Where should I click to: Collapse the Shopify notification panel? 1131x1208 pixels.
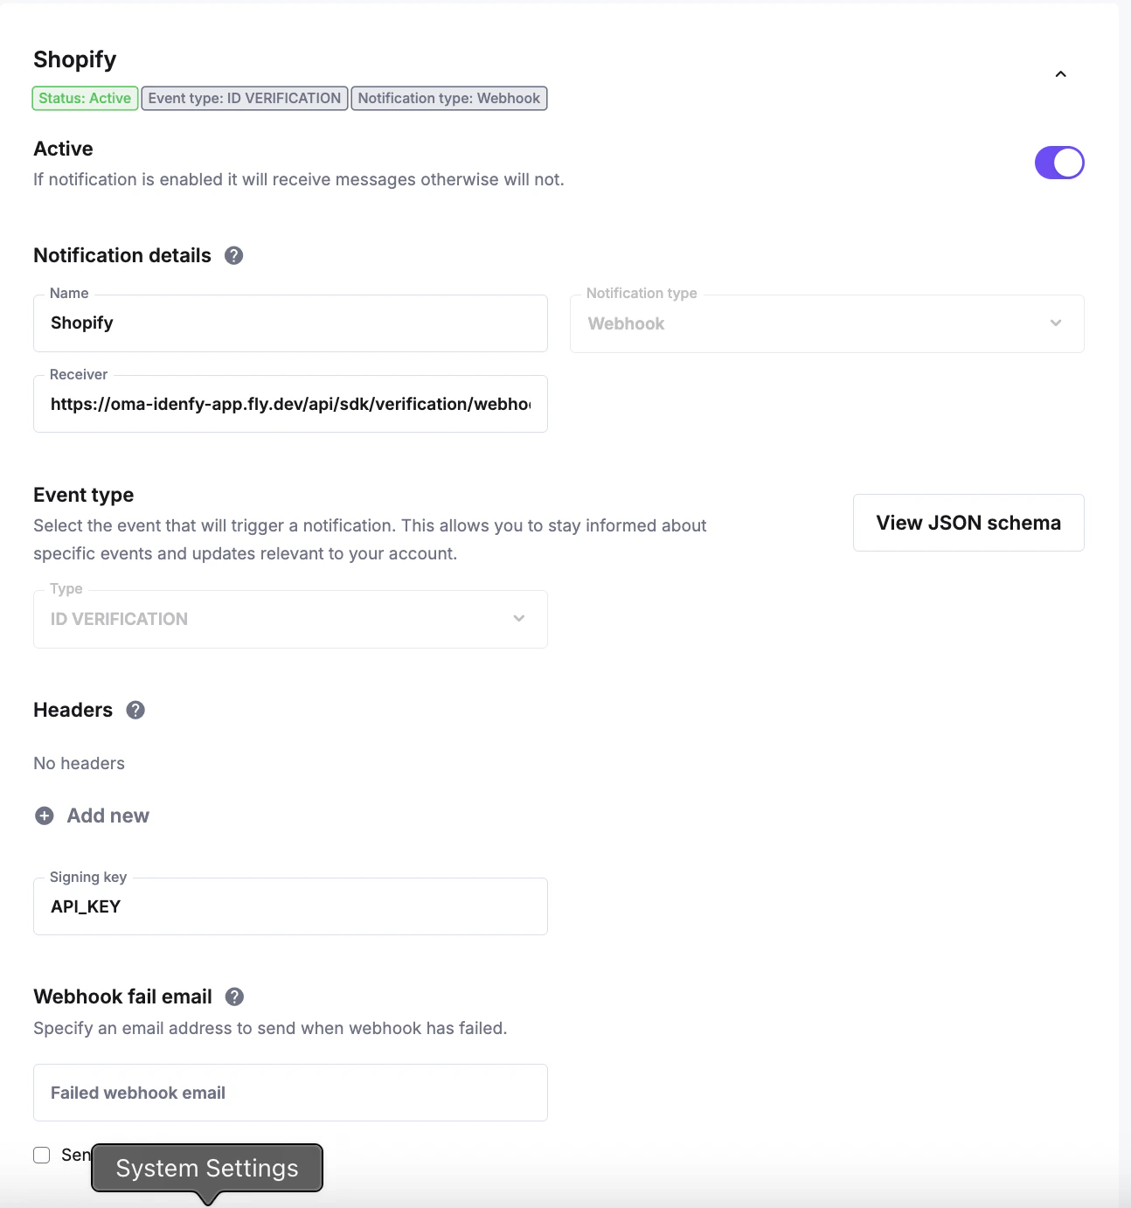point(1060,74)
